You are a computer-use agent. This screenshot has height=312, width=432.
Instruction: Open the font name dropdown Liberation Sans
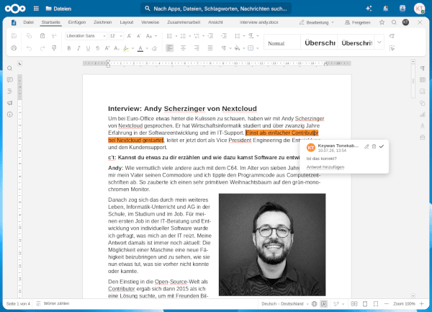click(x=86, y=36)
